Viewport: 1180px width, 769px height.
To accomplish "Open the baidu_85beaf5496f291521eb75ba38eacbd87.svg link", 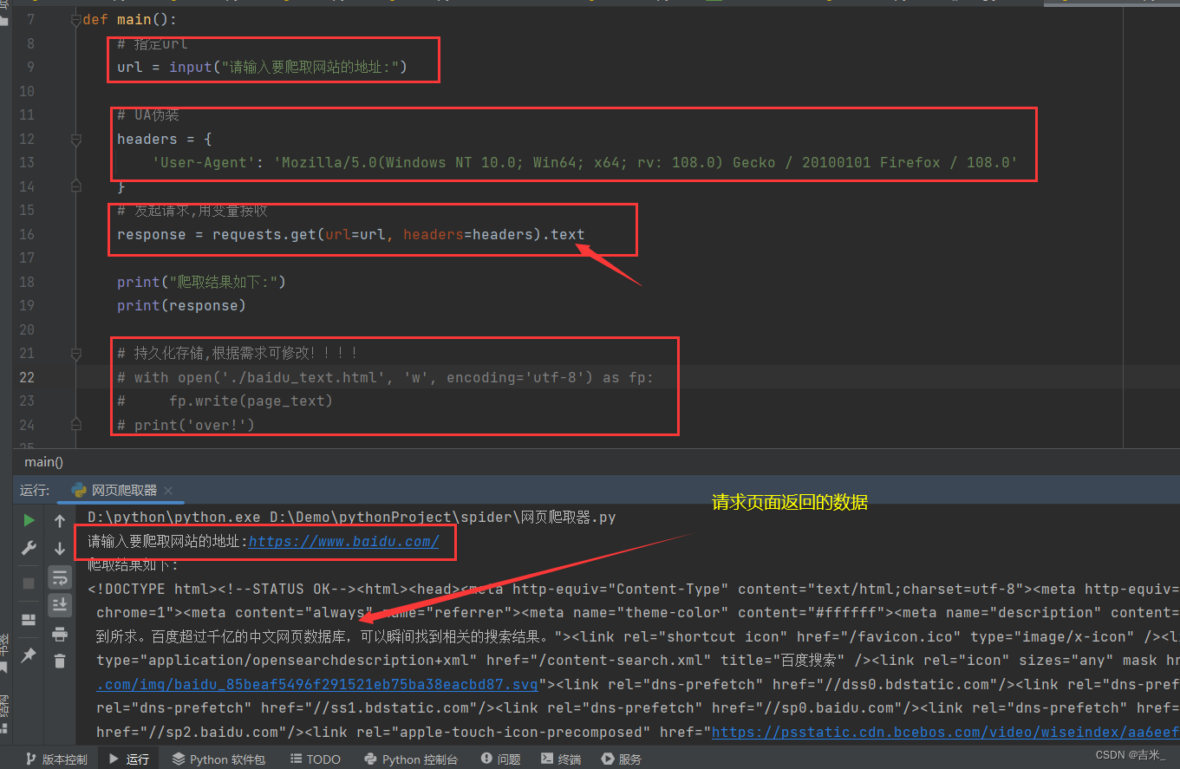I will (x=316, y=685).
